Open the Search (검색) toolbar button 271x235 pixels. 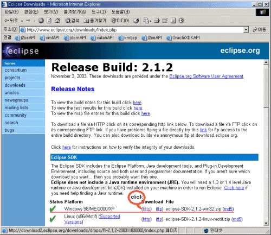pos(72,21)
